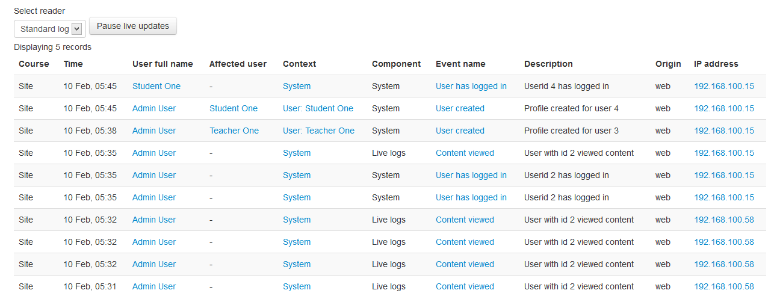This screenshot has width=774, height=302.
Task: Open the IP address link in the 05:31 row
Action: [x=723, y=286]
